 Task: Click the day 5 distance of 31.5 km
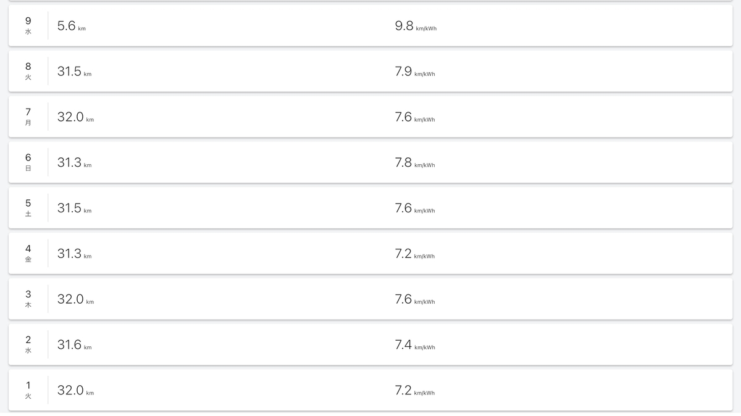coord(74,209)
